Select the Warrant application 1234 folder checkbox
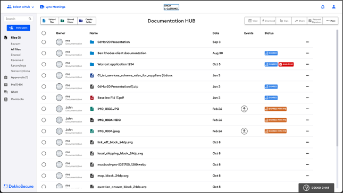The height and width of the screenshot is (193, 343). (44, 64)
